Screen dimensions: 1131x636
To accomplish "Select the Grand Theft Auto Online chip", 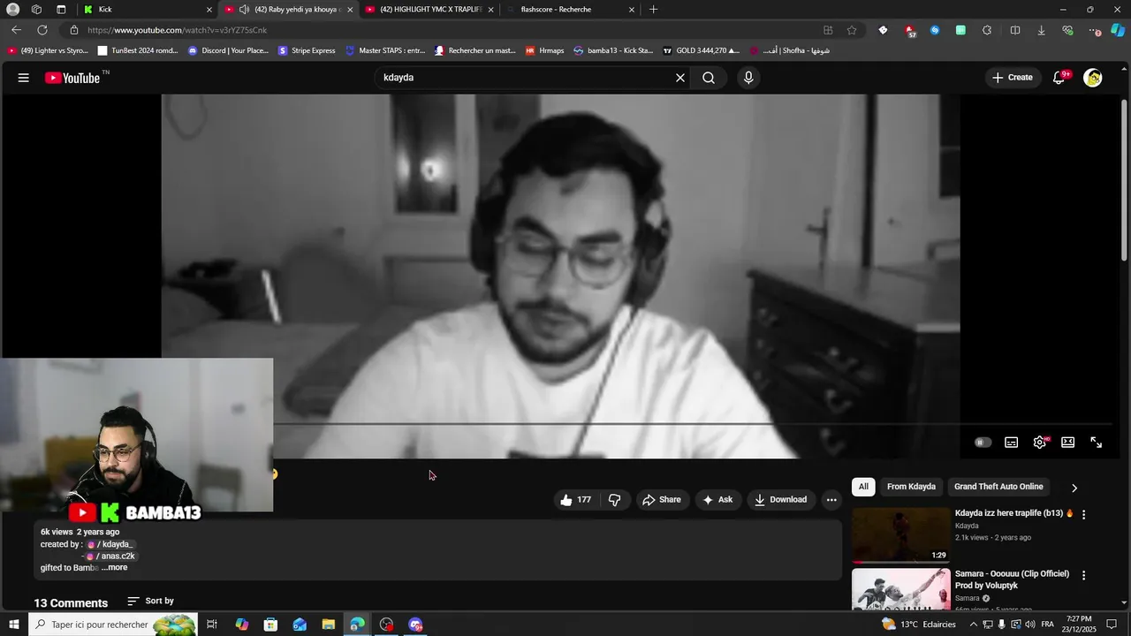I will tap(998, 487).
